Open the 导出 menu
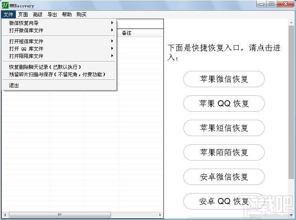 52,14
